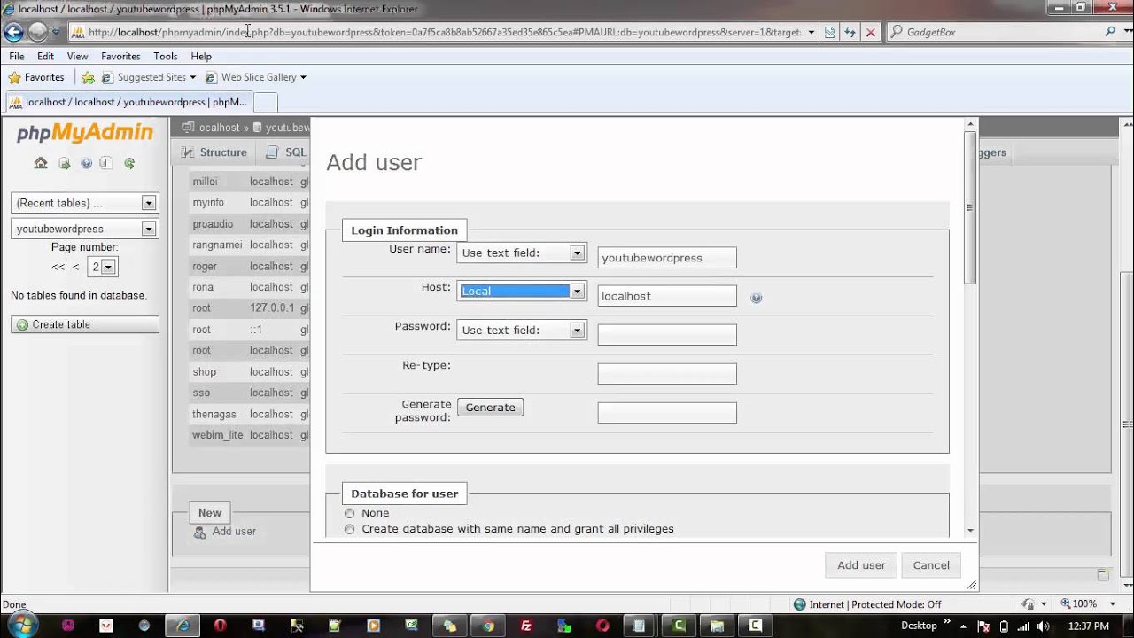1134x638 pixels.
Task: Click the browser tab titled localhost / youtubewordpress
Action: point(129,103)
